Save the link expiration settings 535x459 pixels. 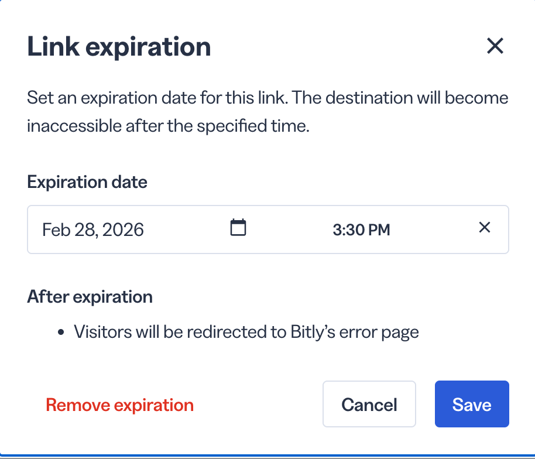[472, 404]
